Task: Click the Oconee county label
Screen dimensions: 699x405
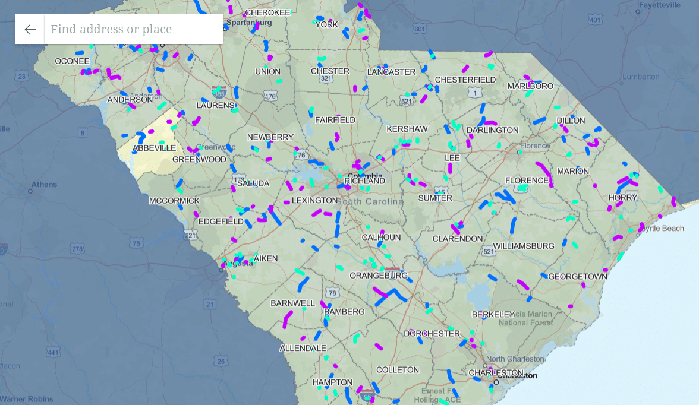Action: [72, 61]
